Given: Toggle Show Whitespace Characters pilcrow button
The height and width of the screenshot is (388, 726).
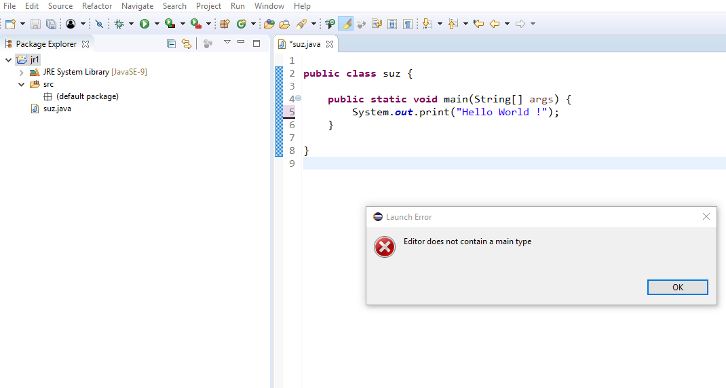Looking at the screenshot, I should click(x=407, y=24).
